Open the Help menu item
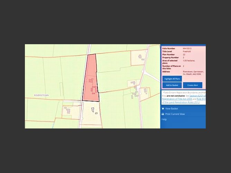231x173 pixels. 164,119
